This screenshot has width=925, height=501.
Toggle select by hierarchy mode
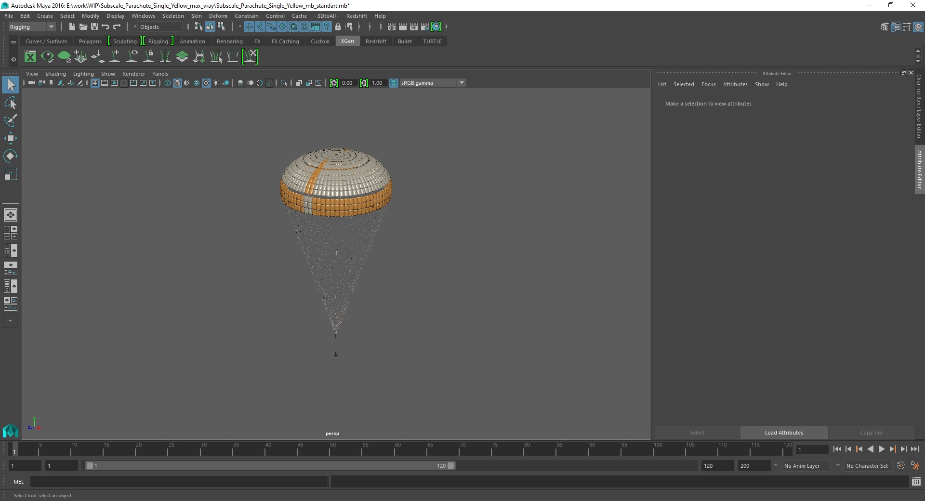point(198,27)
